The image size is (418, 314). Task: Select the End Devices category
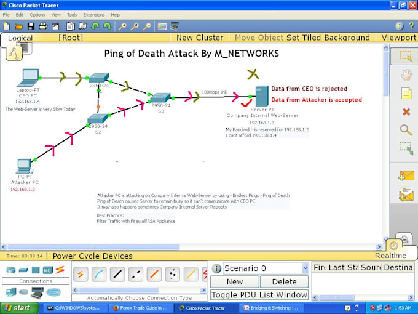point(11,292)
